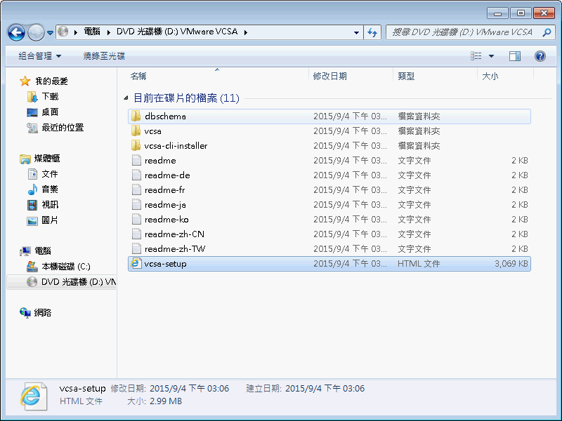Open the recent locations history arrow

(x=50, y=33)
